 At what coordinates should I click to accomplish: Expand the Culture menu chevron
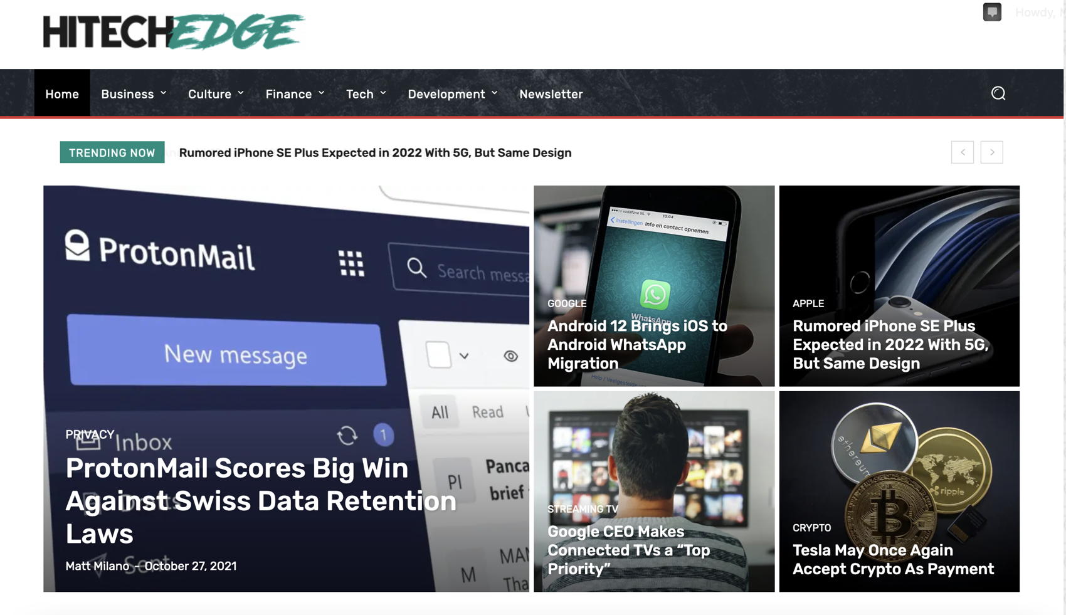click(x=241, y=93)
